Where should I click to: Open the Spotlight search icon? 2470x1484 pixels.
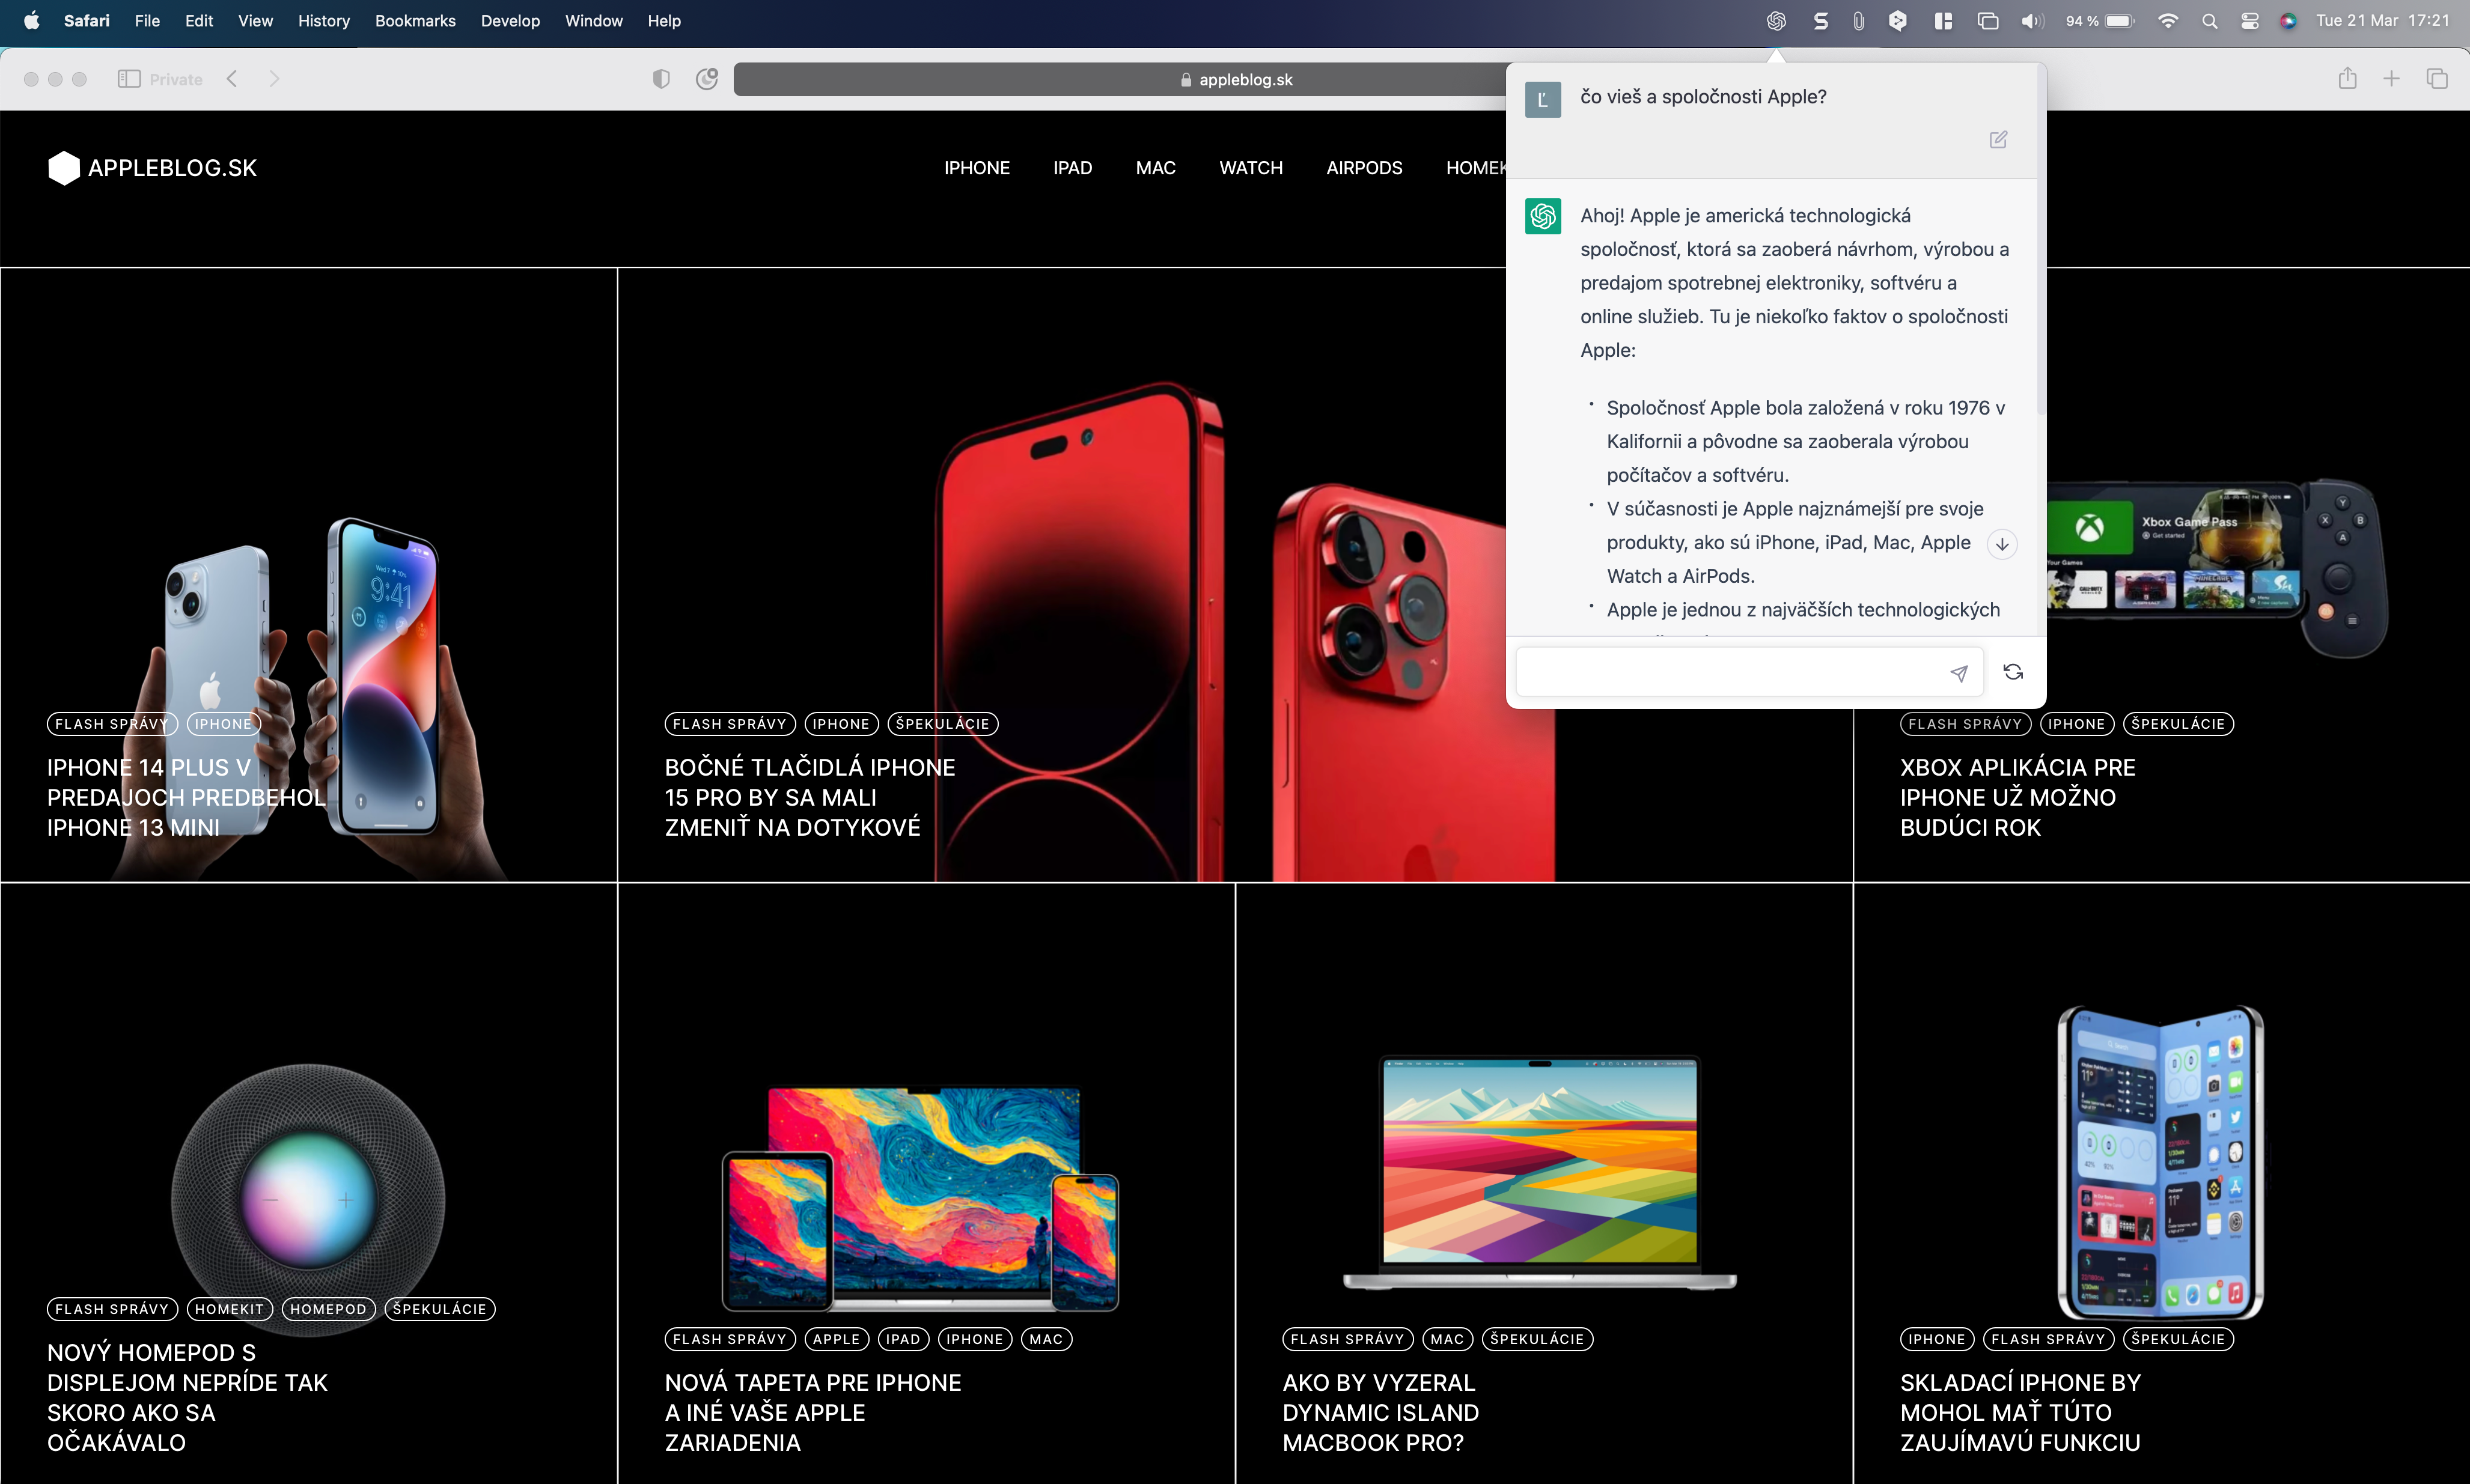coord(2209,21)
